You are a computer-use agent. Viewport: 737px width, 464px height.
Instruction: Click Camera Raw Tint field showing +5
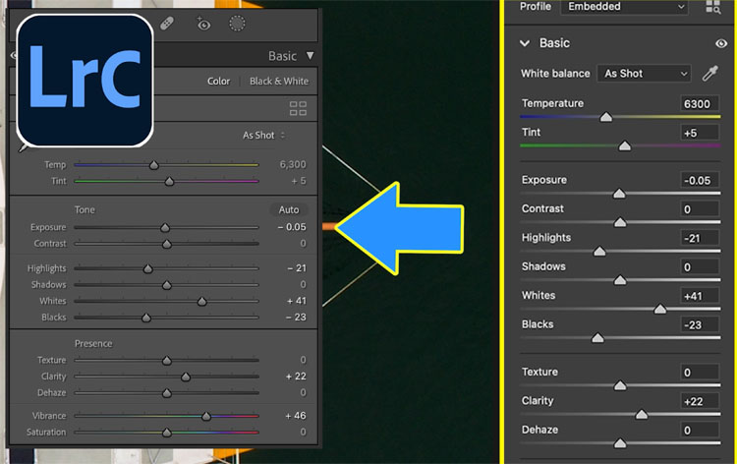(x=700, y=133)
